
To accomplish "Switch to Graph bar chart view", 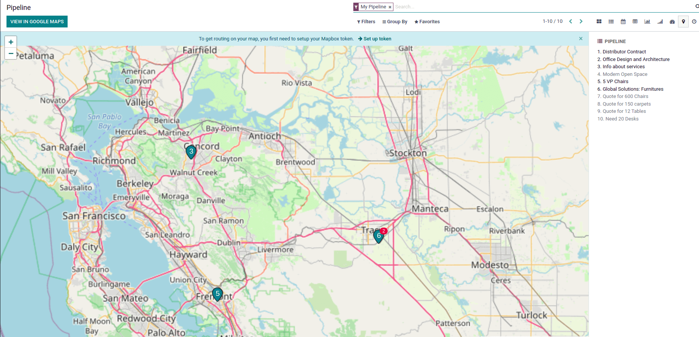I will click(x=647, y=22).
